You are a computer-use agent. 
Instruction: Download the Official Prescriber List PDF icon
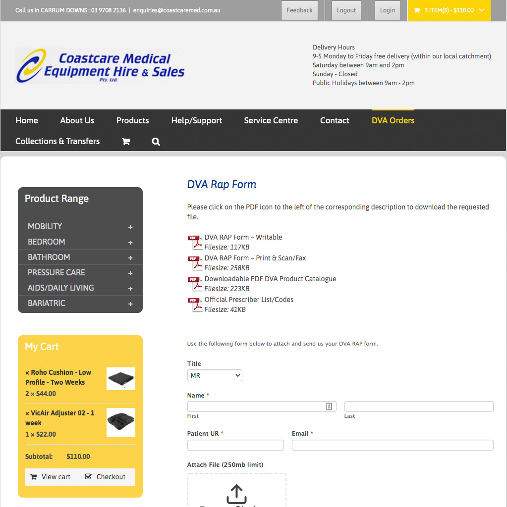coord(195,304)
